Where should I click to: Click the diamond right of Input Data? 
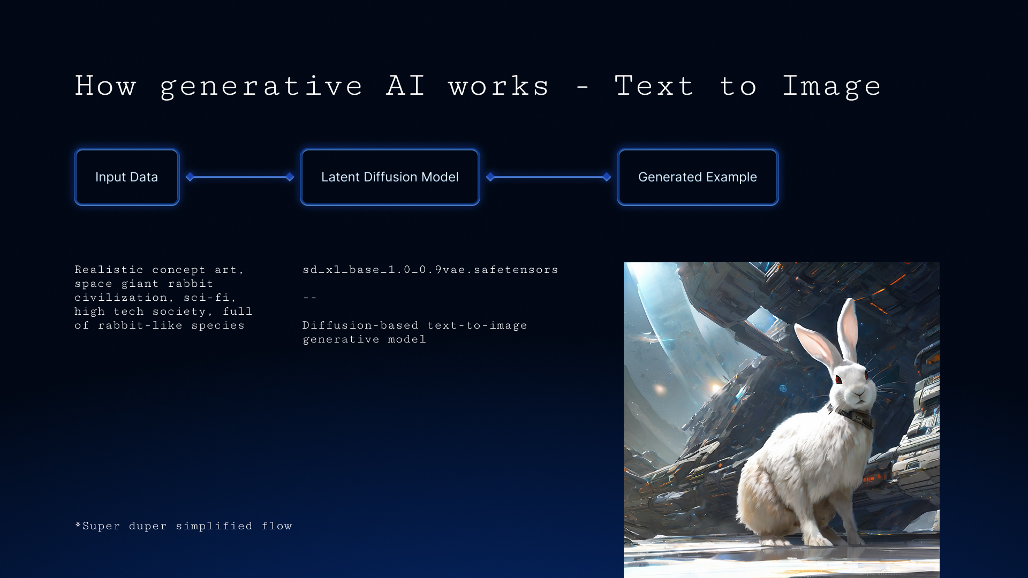[x=190, y=177]
